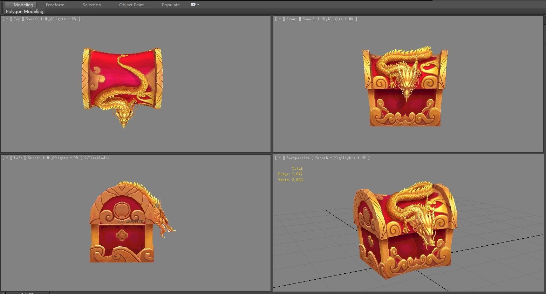Expand the Polygon Modeling panel
546x294 pixels.
click(x=25, y=11)
